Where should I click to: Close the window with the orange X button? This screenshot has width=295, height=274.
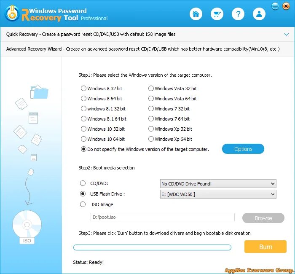tap(286, 6)
